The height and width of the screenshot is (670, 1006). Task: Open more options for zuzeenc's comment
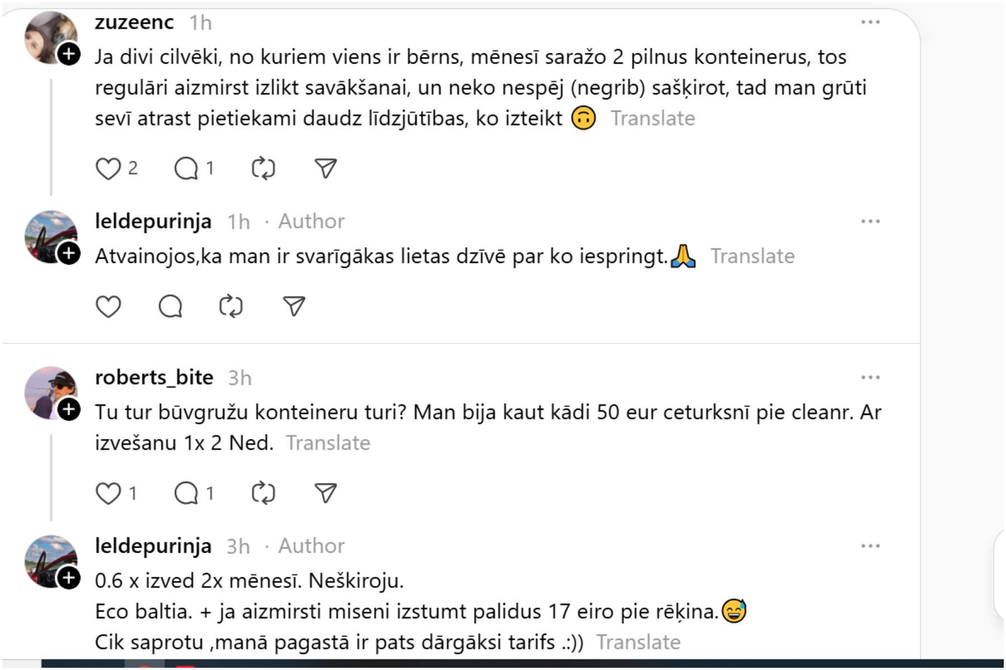point(870,22)
